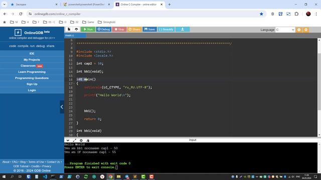Screen dimensions: 321x180
Task: Open Classroom in the sidebar
Action: [32, 65]
